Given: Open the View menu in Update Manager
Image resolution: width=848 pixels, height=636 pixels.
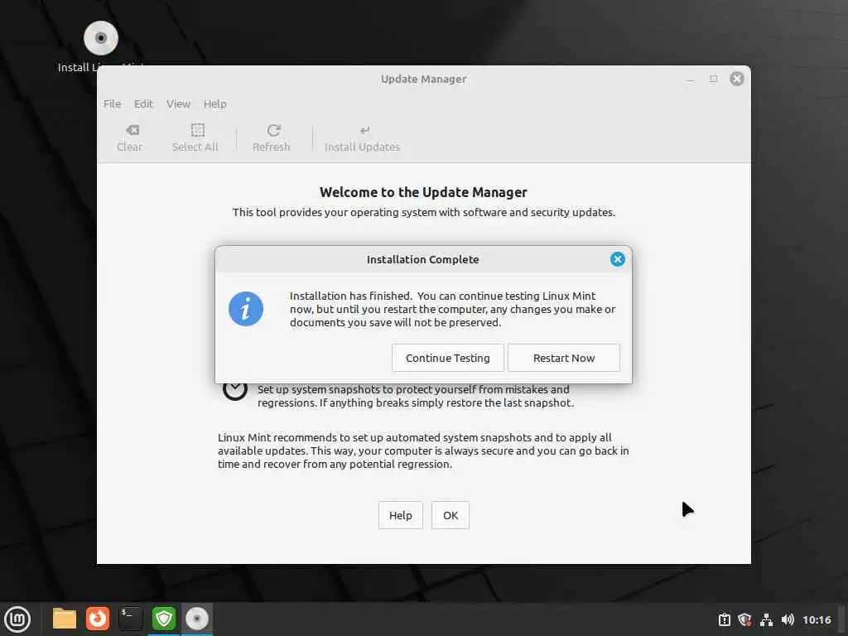Looking at the screenshot, I should pyautogui.click(x=178, y=104).
